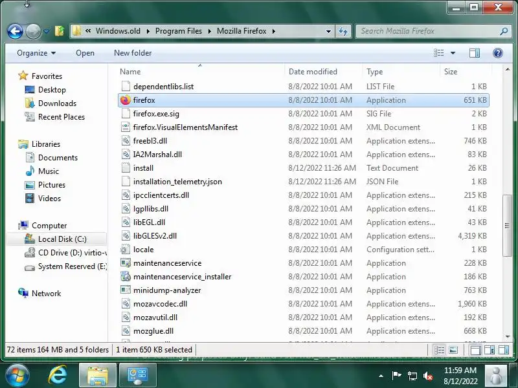Select Windows.old in the breadcrumb

[118, 31]
